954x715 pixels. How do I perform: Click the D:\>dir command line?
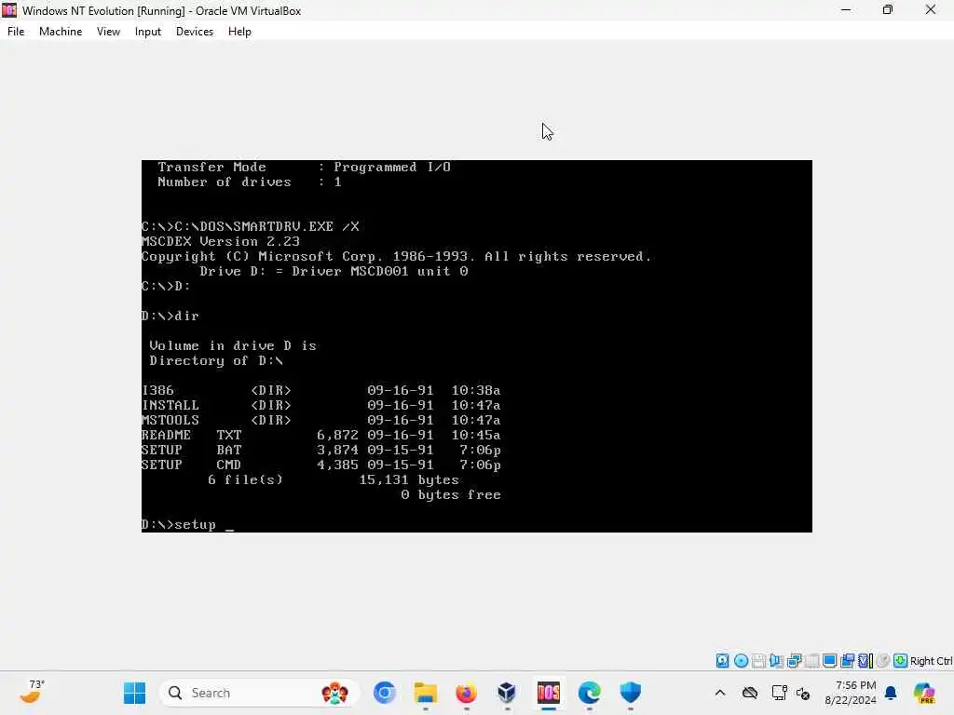(170, 316)
